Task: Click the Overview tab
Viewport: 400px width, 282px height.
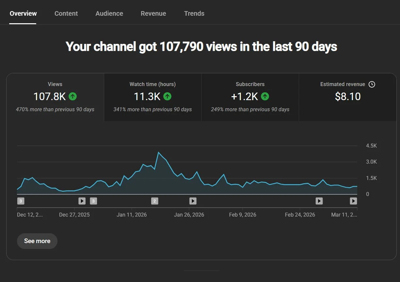Action: [23, 13]
